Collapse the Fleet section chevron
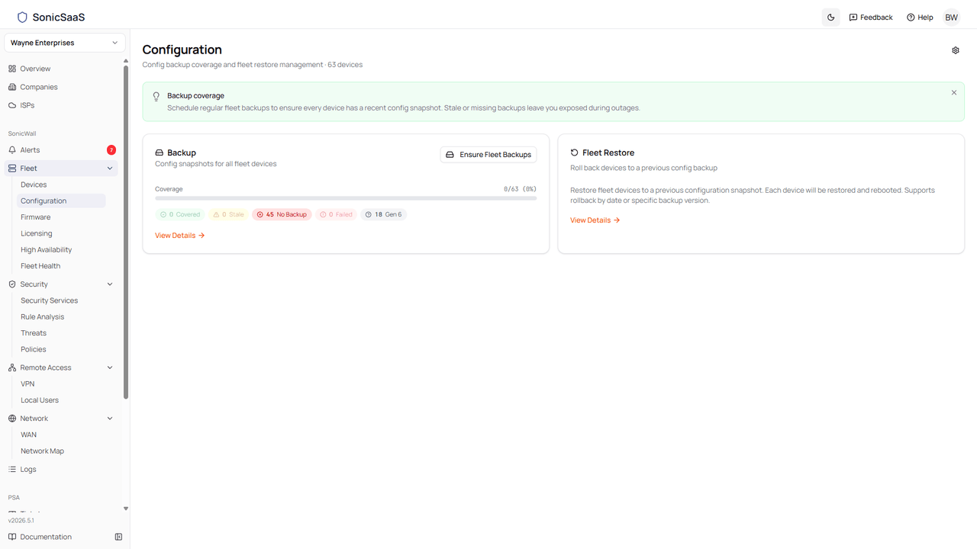 110,169
